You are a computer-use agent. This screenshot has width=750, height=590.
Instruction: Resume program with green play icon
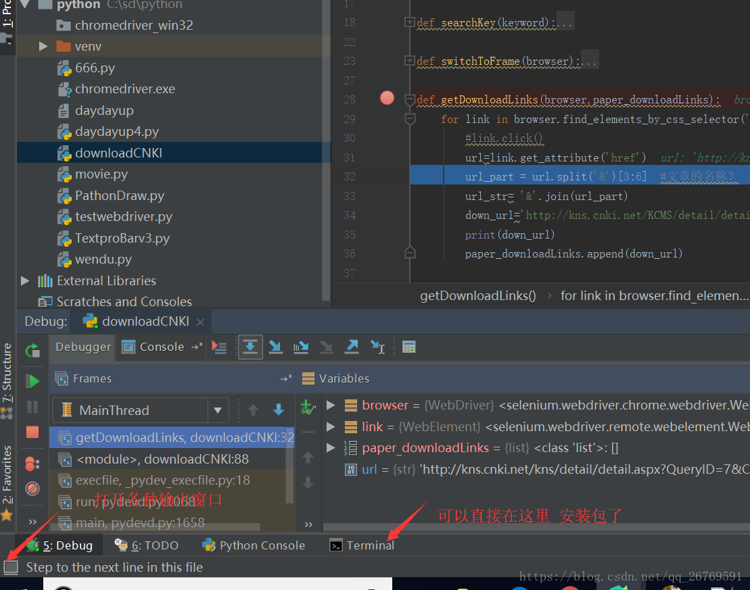[x=32, y=381]
